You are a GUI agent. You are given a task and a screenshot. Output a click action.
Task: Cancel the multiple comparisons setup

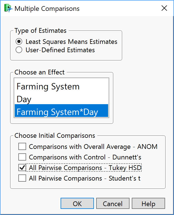coord(113,204)
